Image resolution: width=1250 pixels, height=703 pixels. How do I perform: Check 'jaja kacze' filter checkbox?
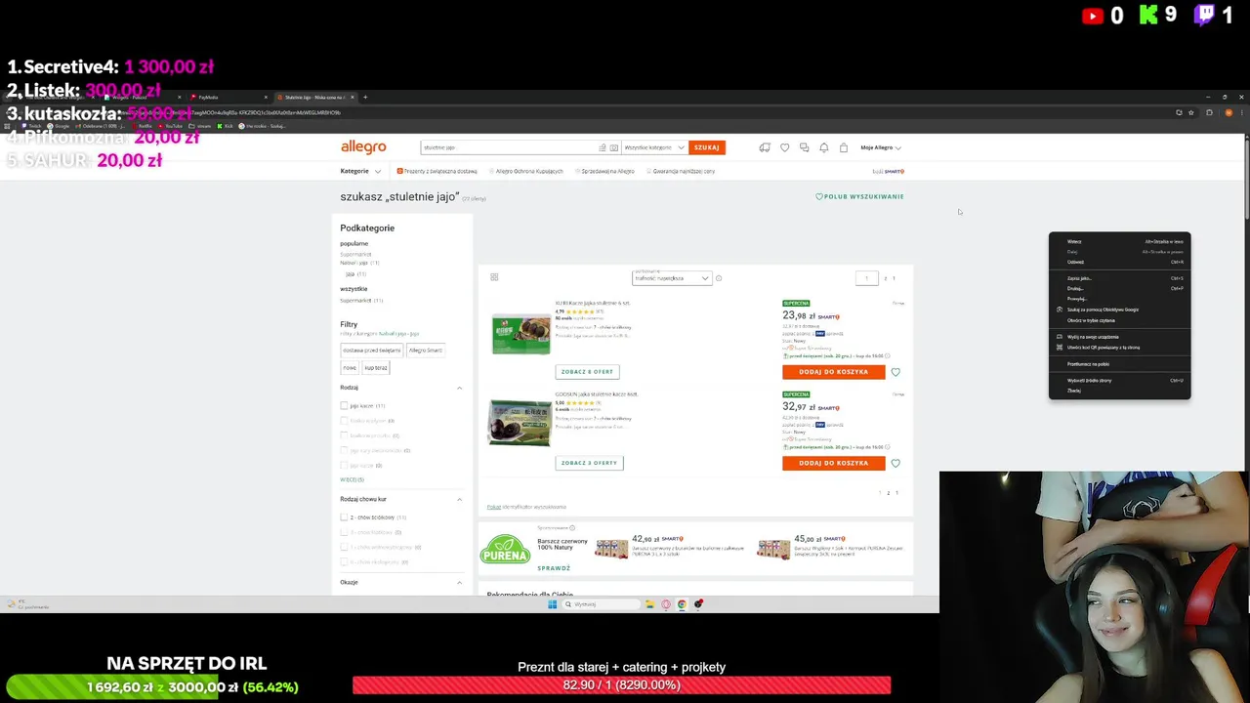344,405
